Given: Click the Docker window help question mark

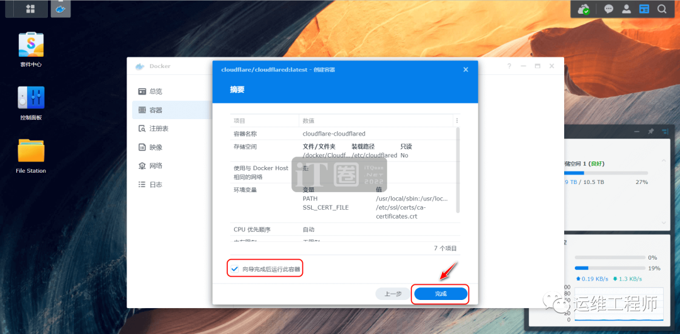Looking at the screenshot, I should (509, 66).
